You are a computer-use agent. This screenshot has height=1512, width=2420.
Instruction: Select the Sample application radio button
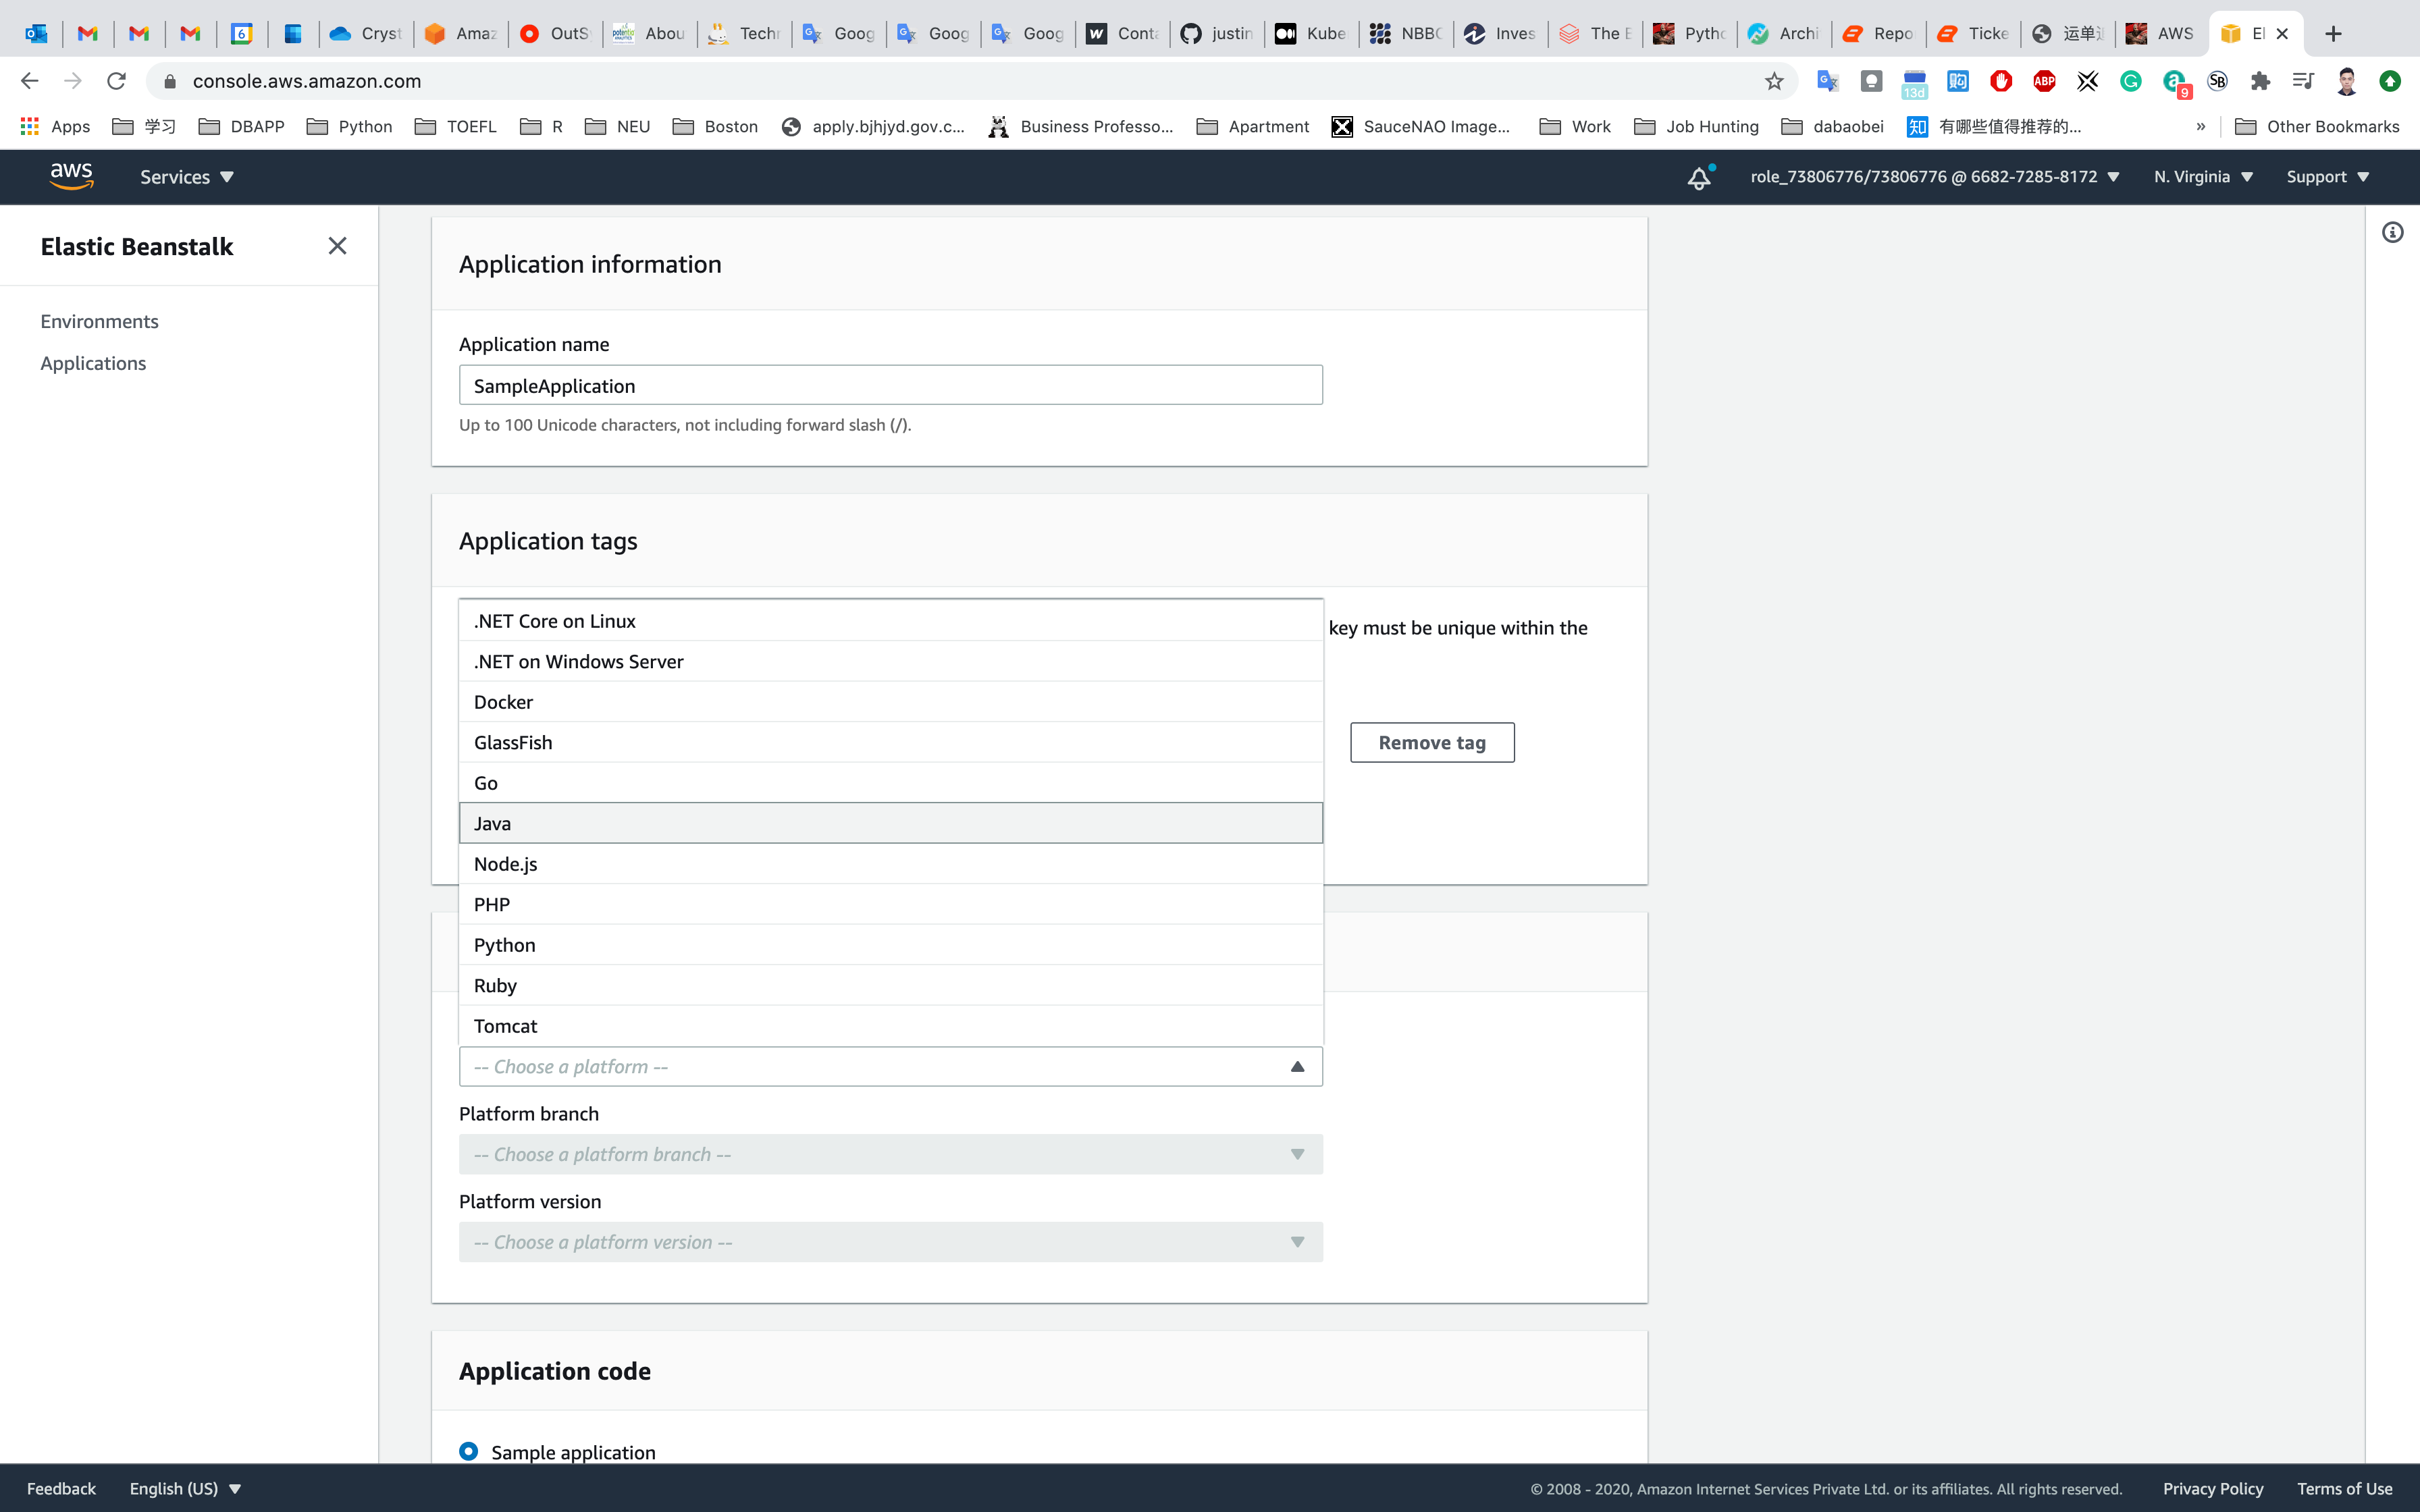[x=468, y=1451]
